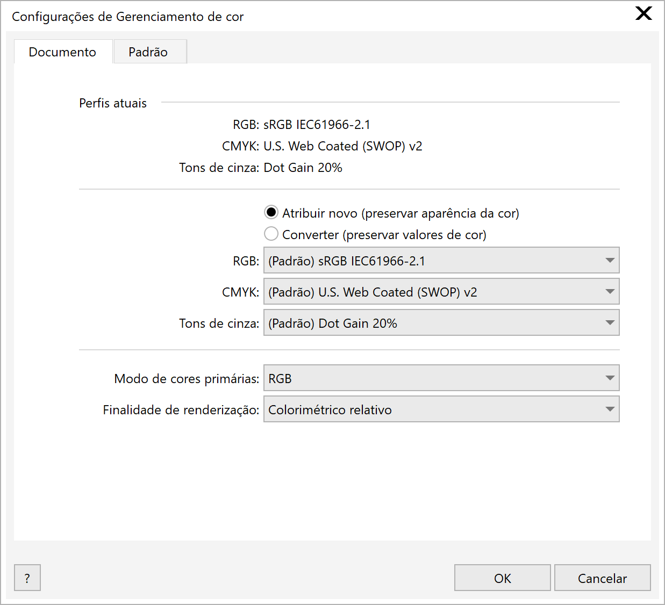The height and width of the screenshot is (605, 665).
Task: Click the Modo de cores primárias arrow
Action: 610,378
